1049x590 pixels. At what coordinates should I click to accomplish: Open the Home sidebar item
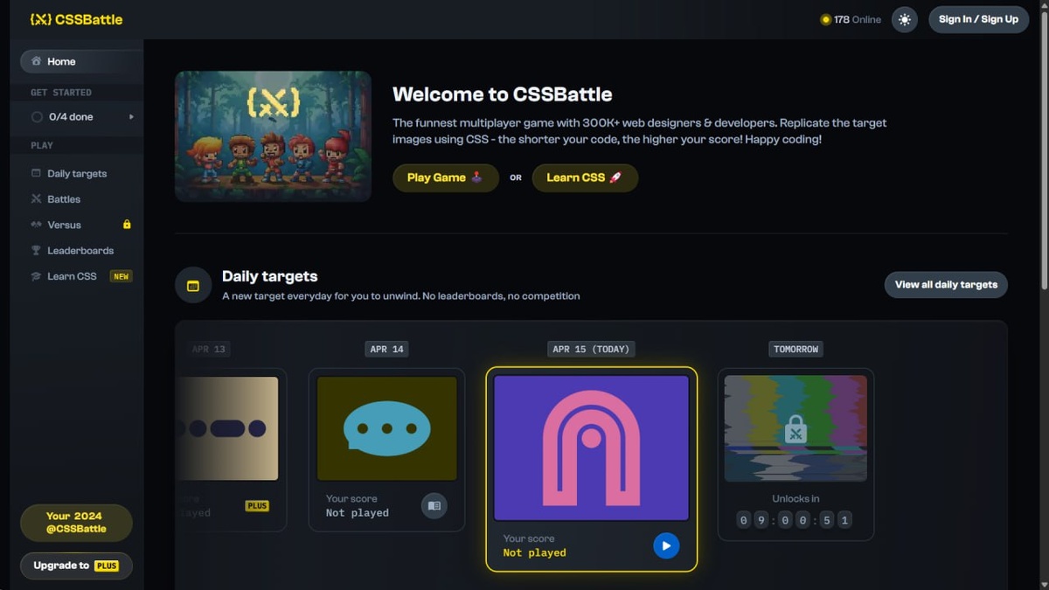tap(82, 61)
